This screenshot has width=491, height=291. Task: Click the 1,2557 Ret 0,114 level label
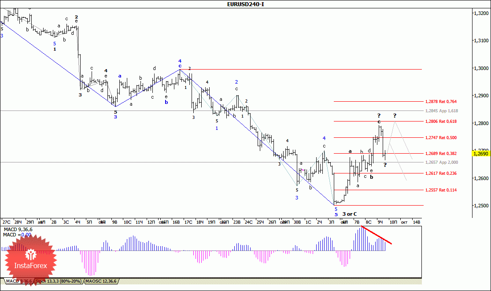pyautogui.click(x=441, y=190)
